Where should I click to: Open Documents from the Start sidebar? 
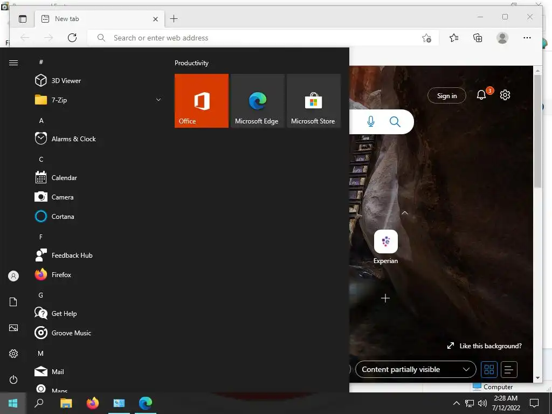pyautogui.click(x=13, y=302)
